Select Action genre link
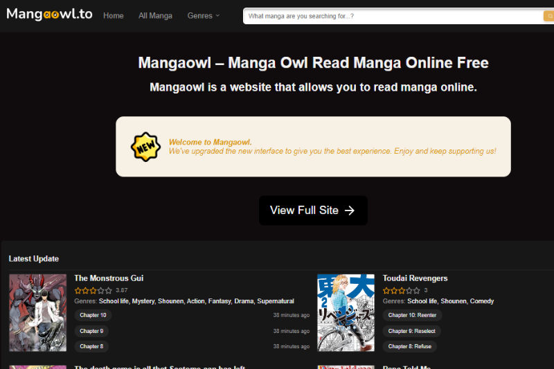Image resolution: width=554 pixels, height=369 pixels. [x=196, y=301]
